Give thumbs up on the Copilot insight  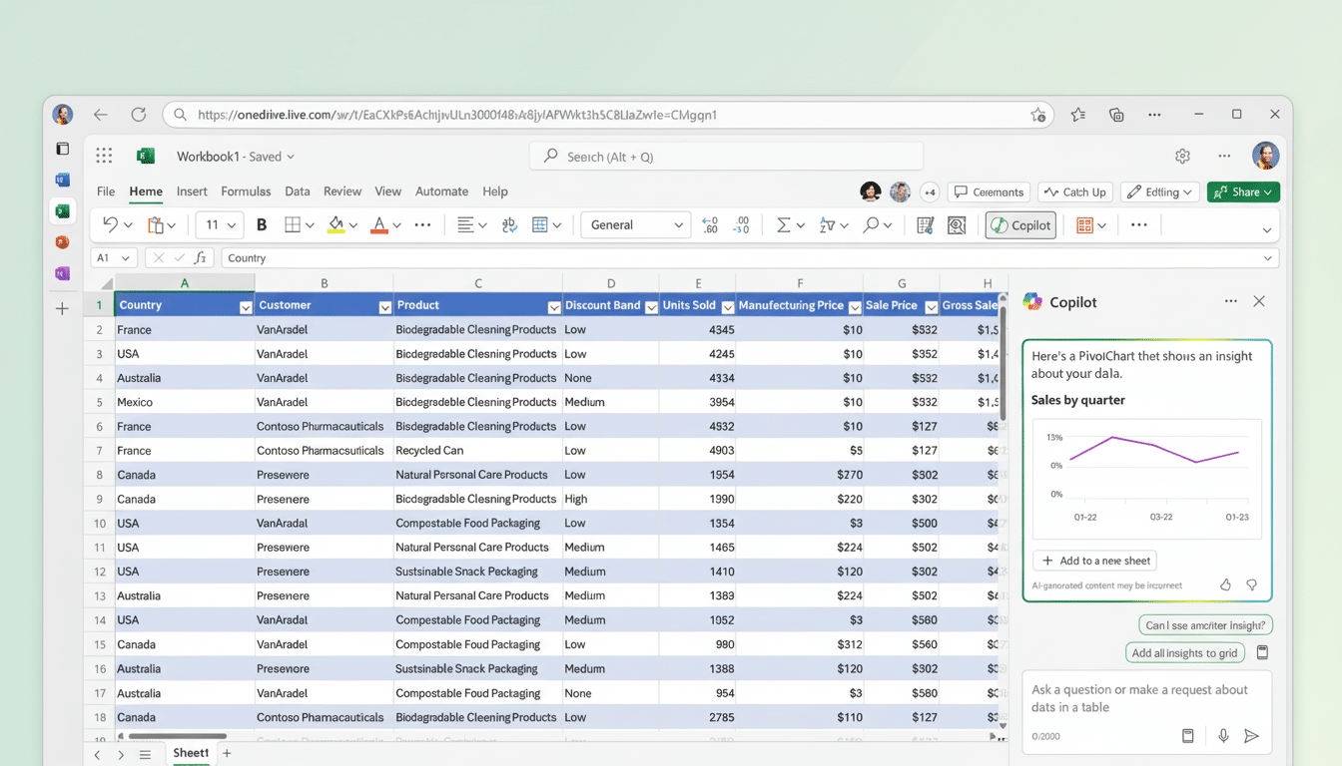point(1225,584)
